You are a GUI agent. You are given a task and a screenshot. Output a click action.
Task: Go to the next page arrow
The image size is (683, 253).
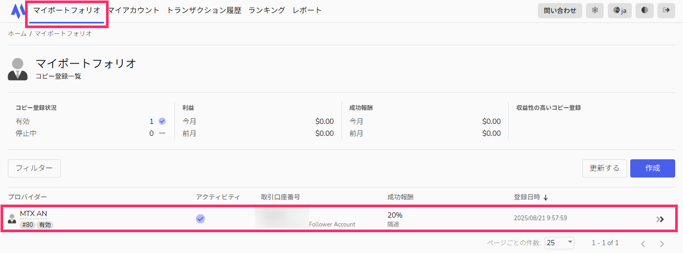662,243
